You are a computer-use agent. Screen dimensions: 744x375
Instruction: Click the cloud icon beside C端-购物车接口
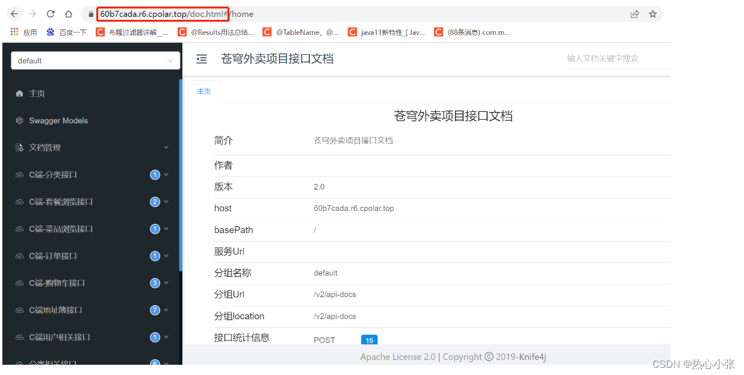pyautogui.click(x=19, y=283)
